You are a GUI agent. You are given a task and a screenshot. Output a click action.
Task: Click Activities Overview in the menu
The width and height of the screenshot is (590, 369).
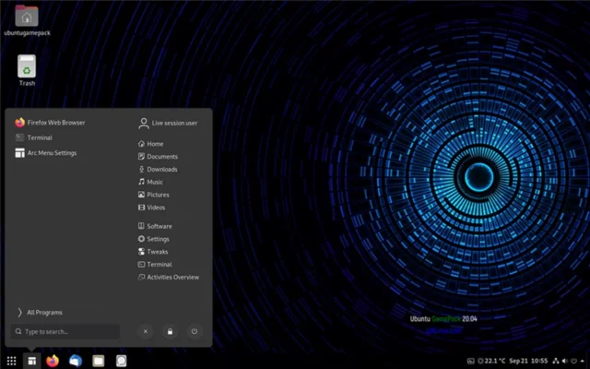point(172,277)
